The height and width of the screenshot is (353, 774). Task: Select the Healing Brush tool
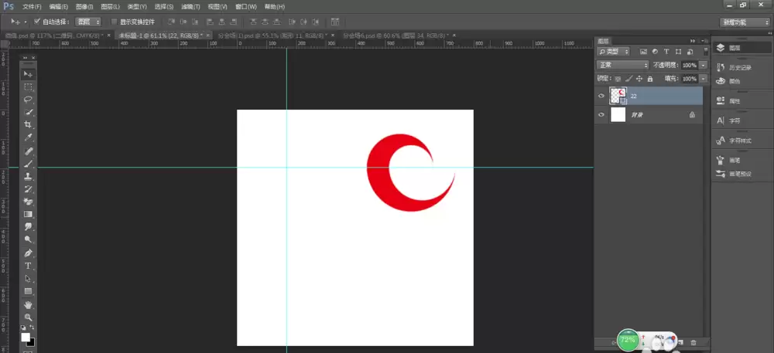click(x=28, y=151)
